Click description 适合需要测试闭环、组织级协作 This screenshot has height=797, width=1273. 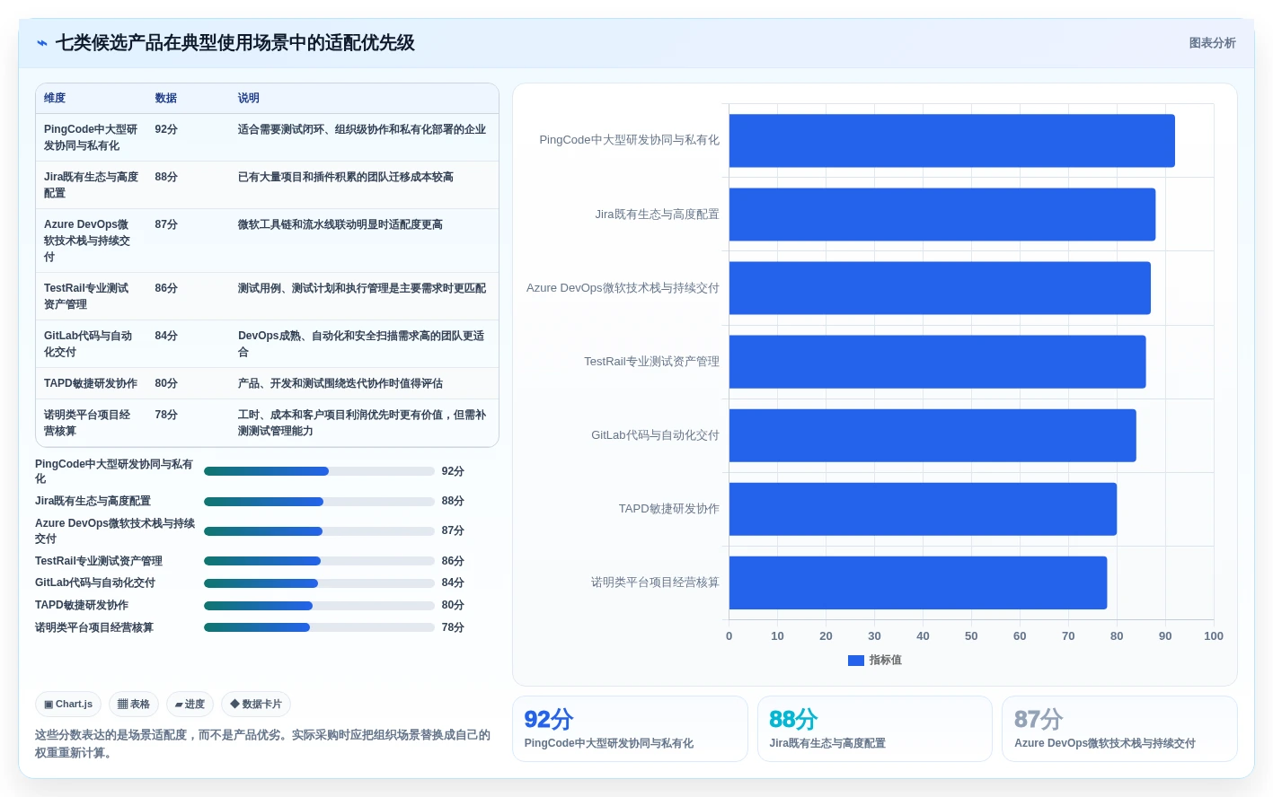pos(362,129)
